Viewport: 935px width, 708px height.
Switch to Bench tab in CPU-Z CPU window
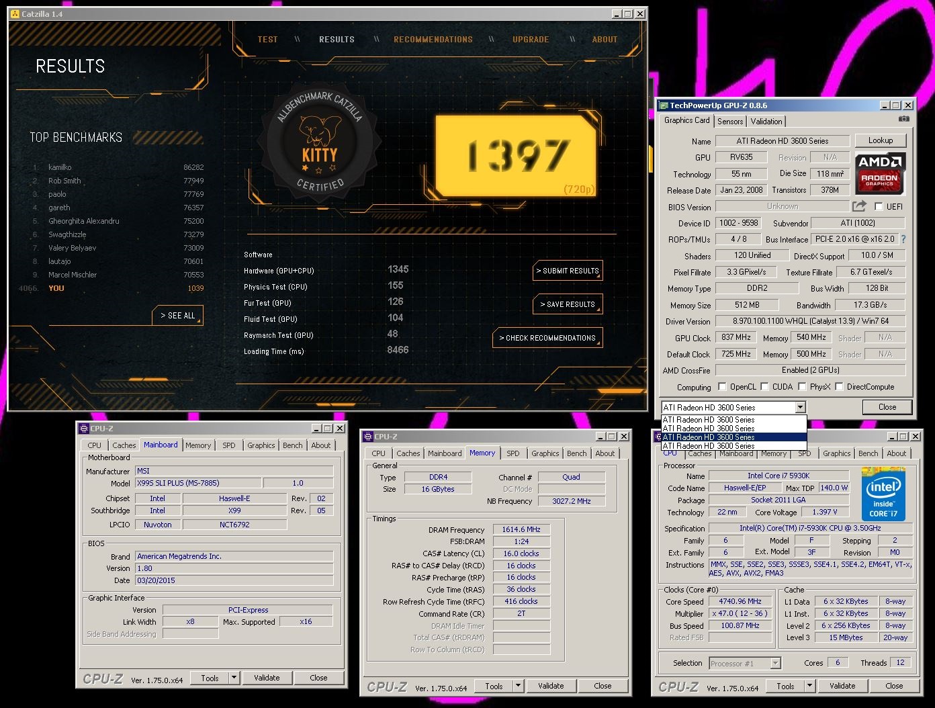(868, 453)
